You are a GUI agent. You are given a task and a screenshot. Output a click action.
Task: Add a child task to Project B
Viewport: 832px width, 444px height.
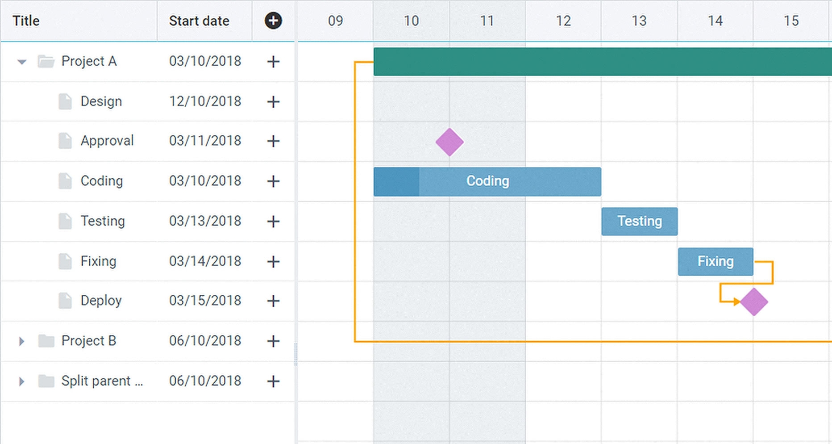click(x=273, y=341)
